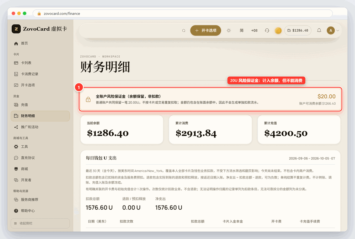Select 财务明细 in the sidebar
This screenshot has height=239, width=355.
40,116
